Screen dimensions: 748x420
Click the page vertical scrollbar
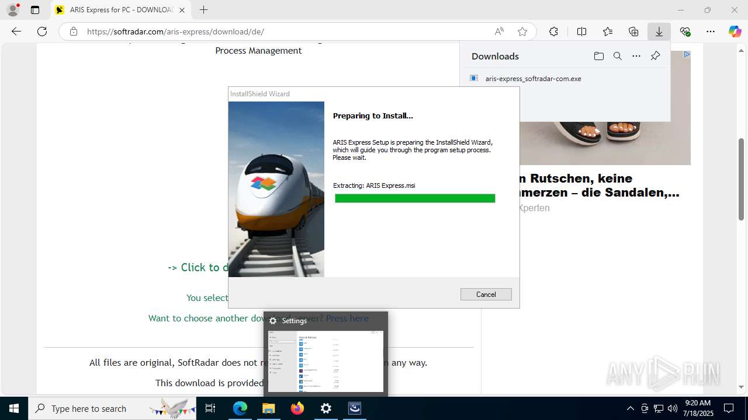[742, 179]
